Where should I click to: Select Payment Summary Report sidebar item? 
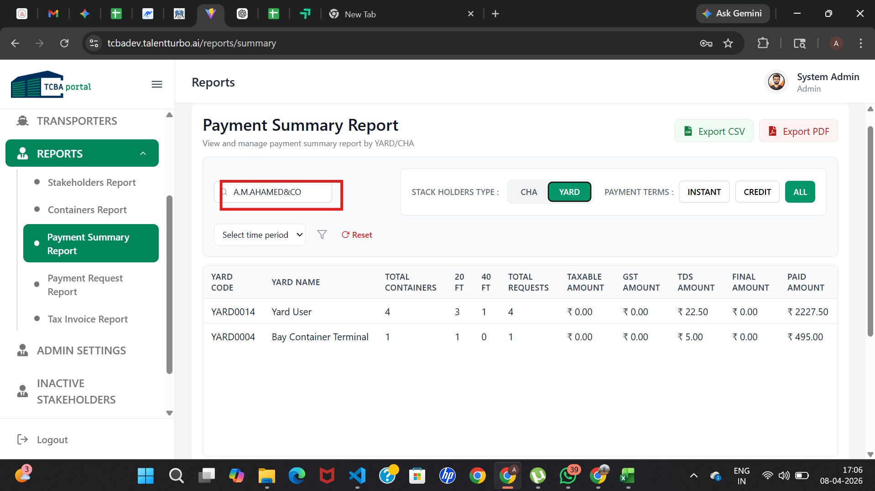[91, 243]
